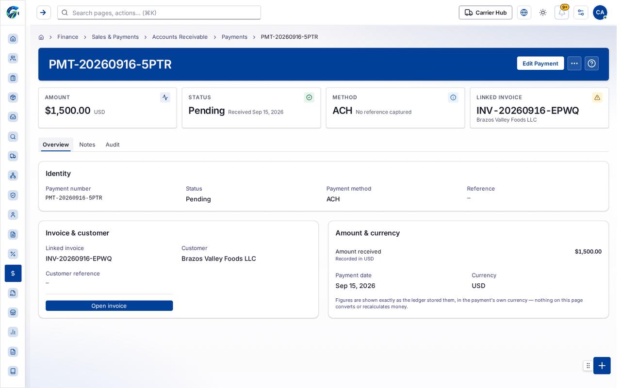The width and height of the screenshot is (621, 388).
Task: Click the drag handle beside the plus button
Action: point(588,366)
